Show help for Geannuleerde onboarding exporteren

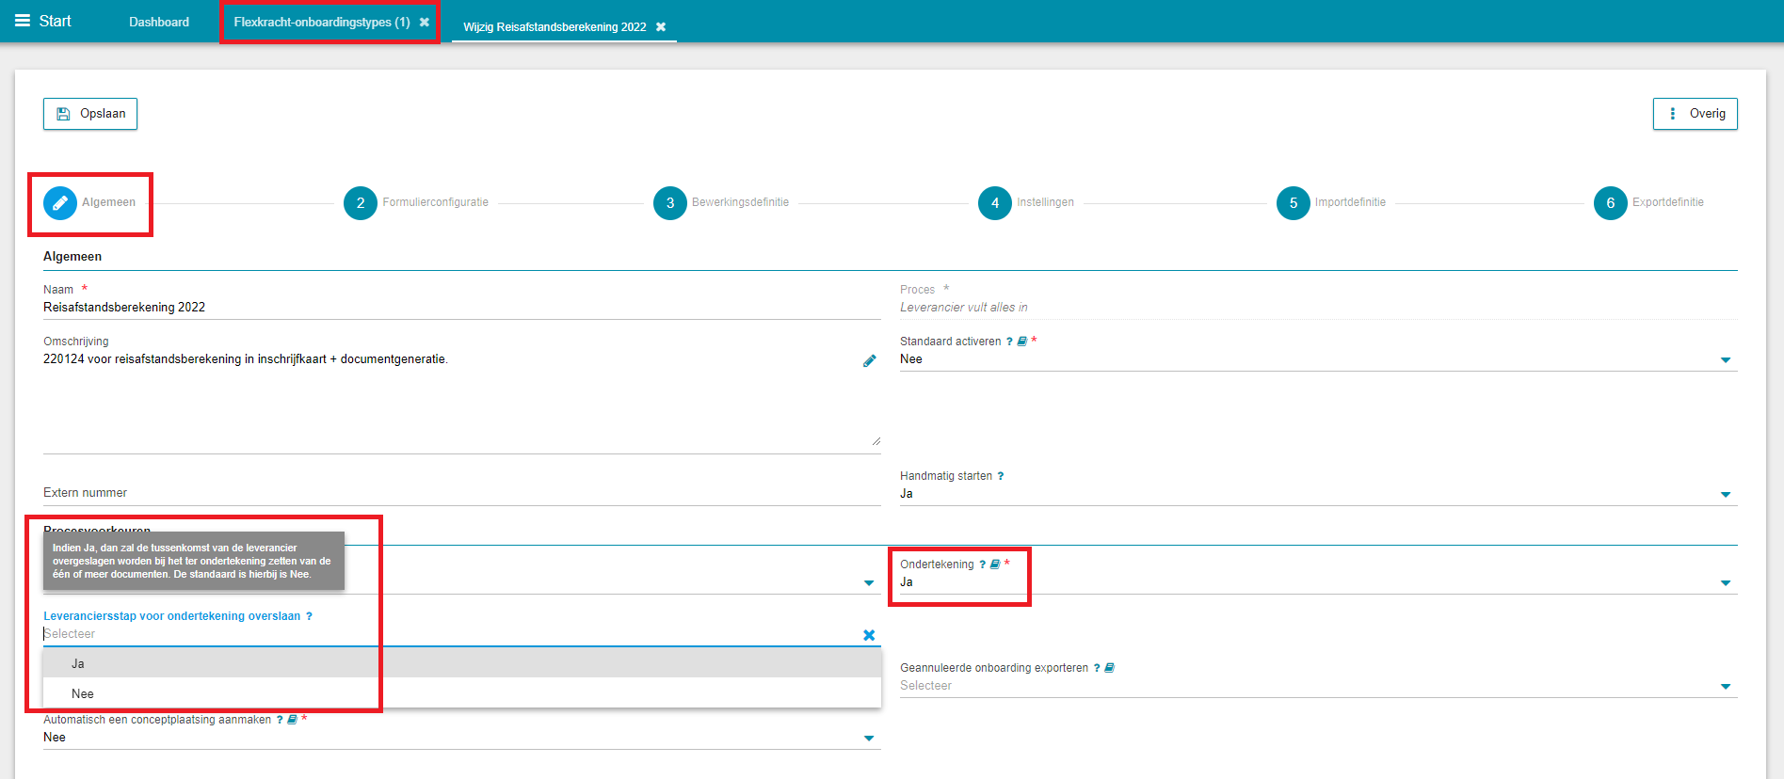coord(1097,668)
